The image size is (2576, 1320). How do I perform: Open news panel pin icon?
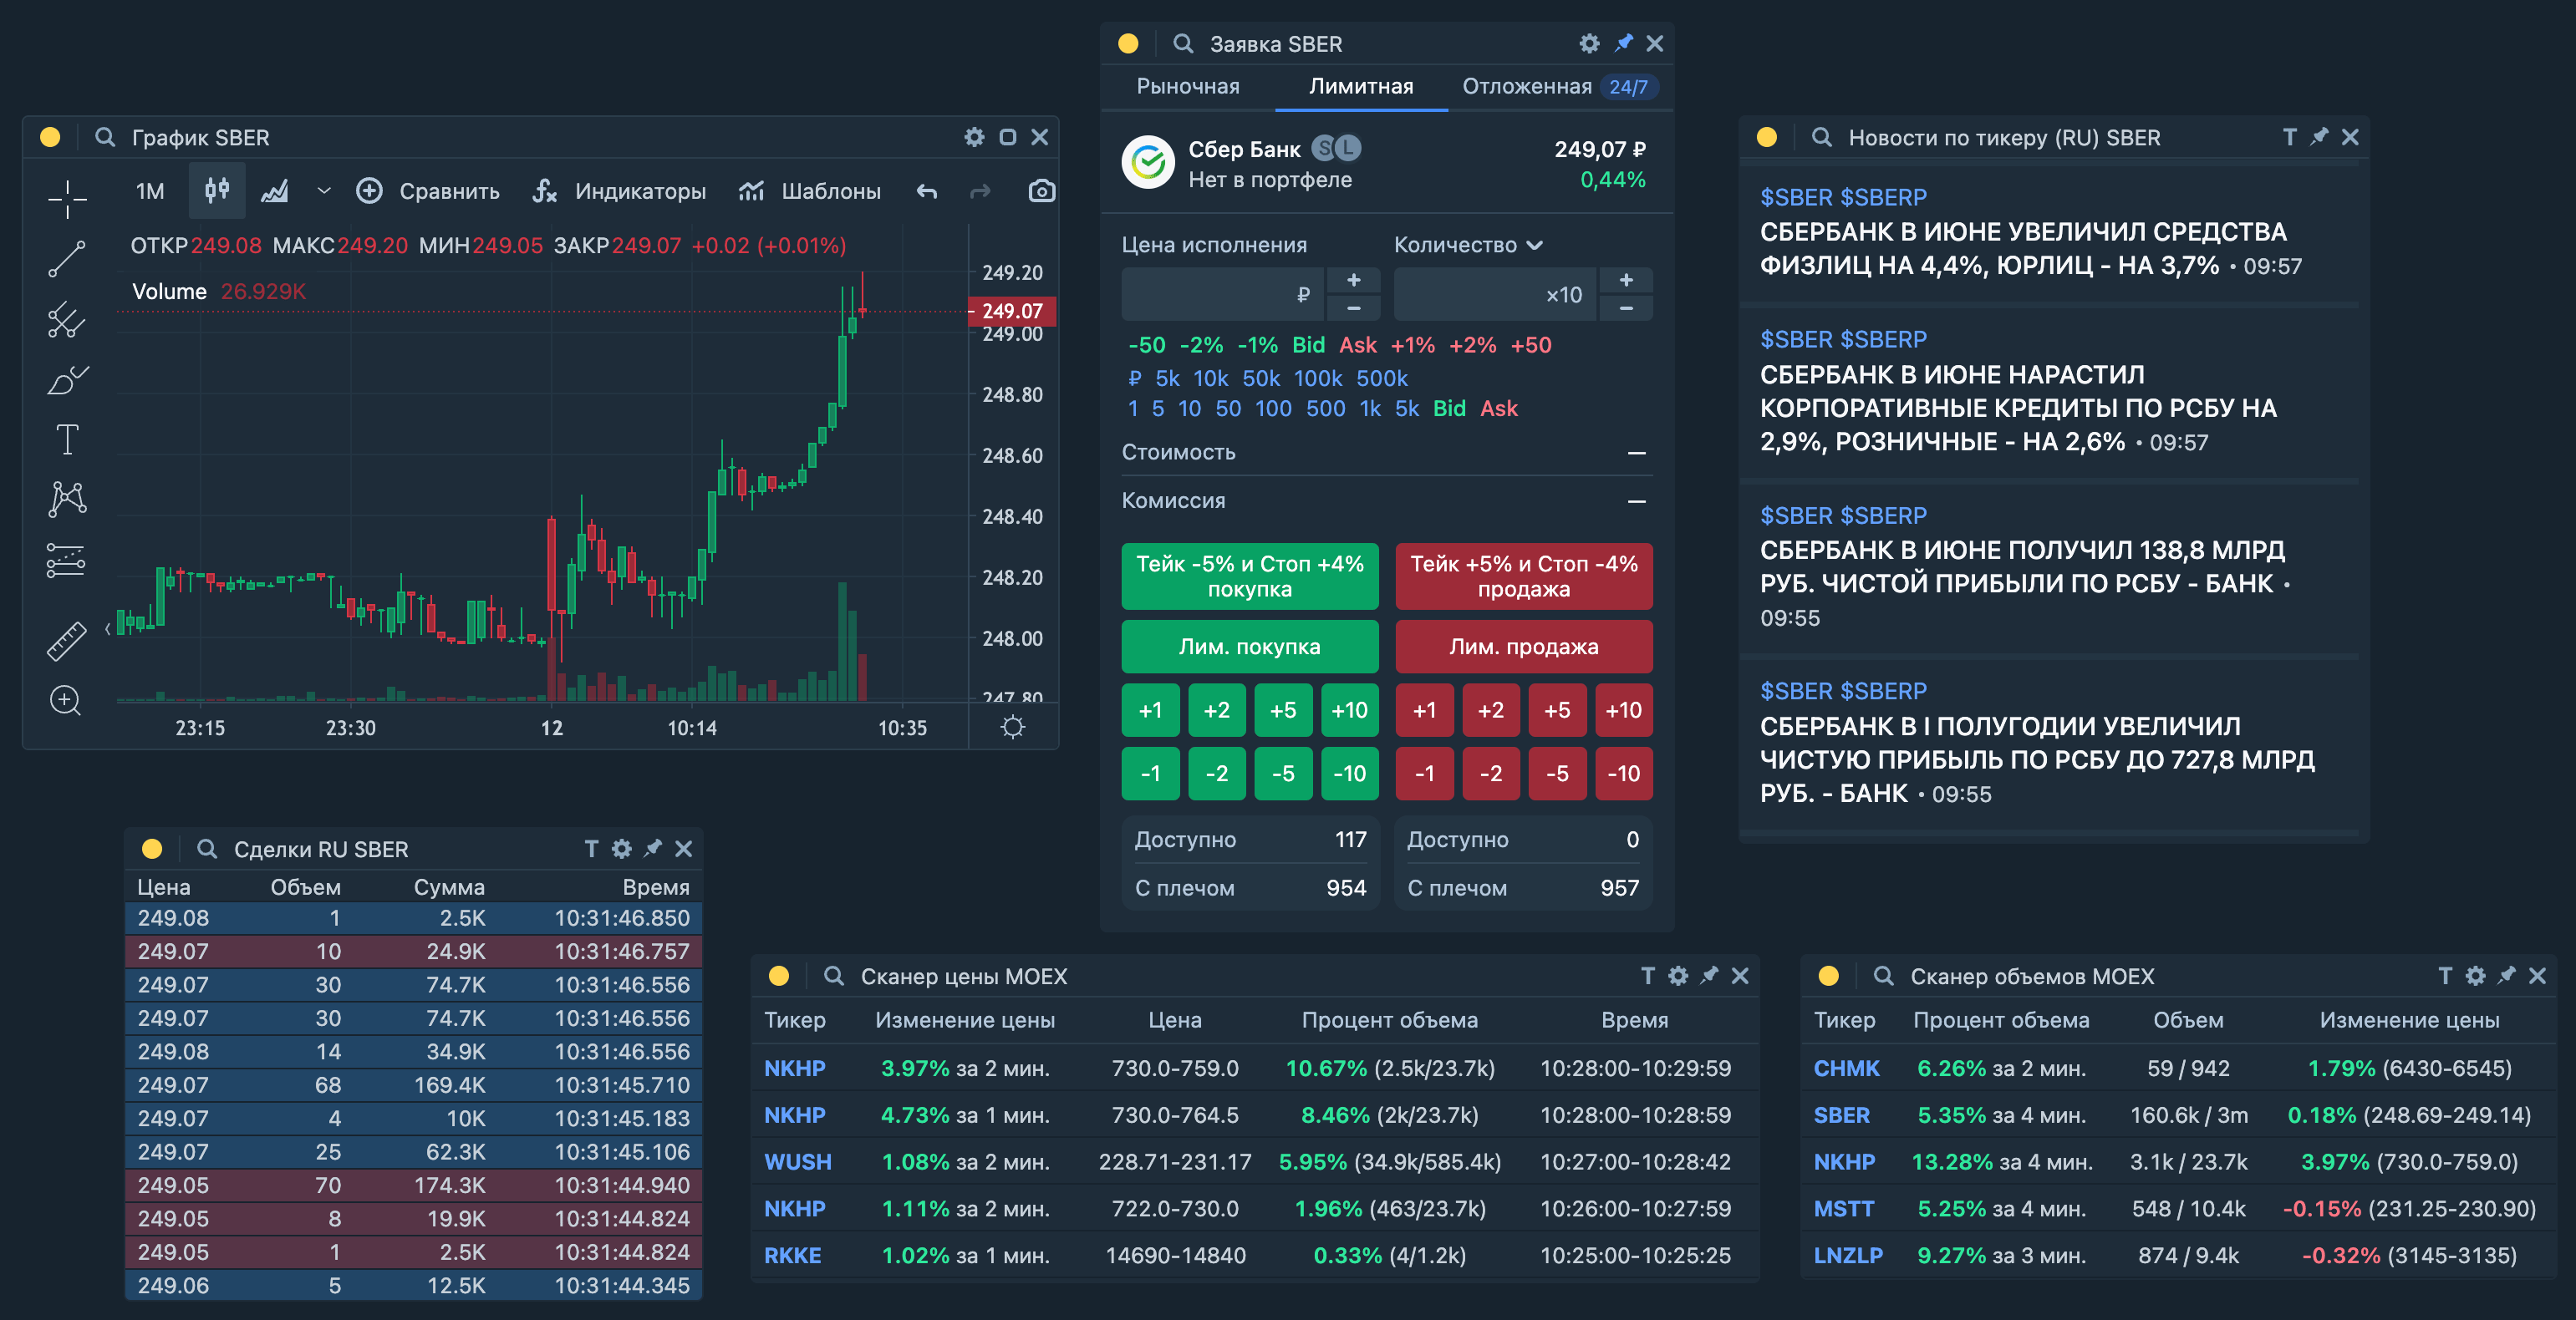click(2319, 137)
